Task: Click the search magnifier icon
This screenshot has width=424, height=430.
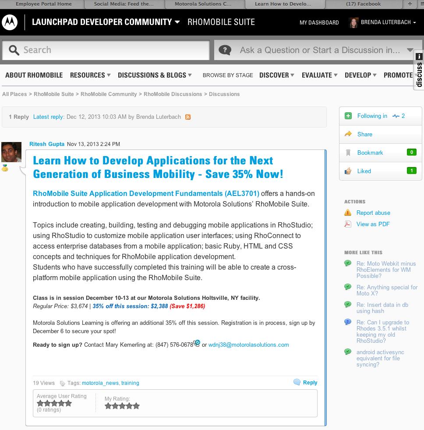Action: [x=14, y=50]
